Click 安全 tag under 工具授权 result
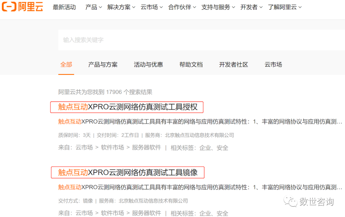This screenshot has width=345, height=217. [222, 148]
